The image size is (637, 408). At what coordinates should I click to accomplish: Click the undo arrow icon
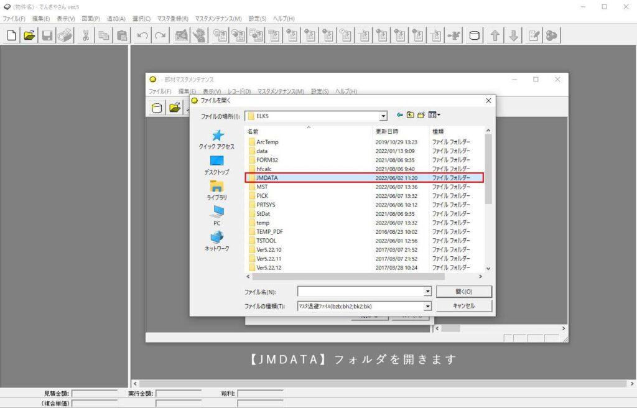pyautogui.click(x=142, y=35)
